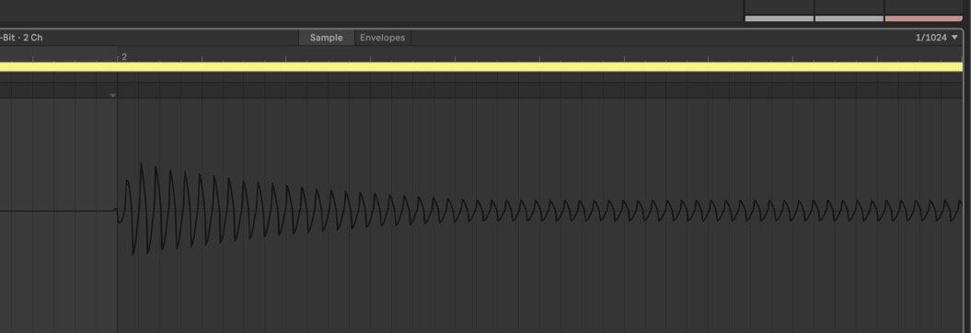This screenshot has width=971, height=333.
Task: Select the gray start marker triangle
Action: pyautogui.click(x=112, y=96)
